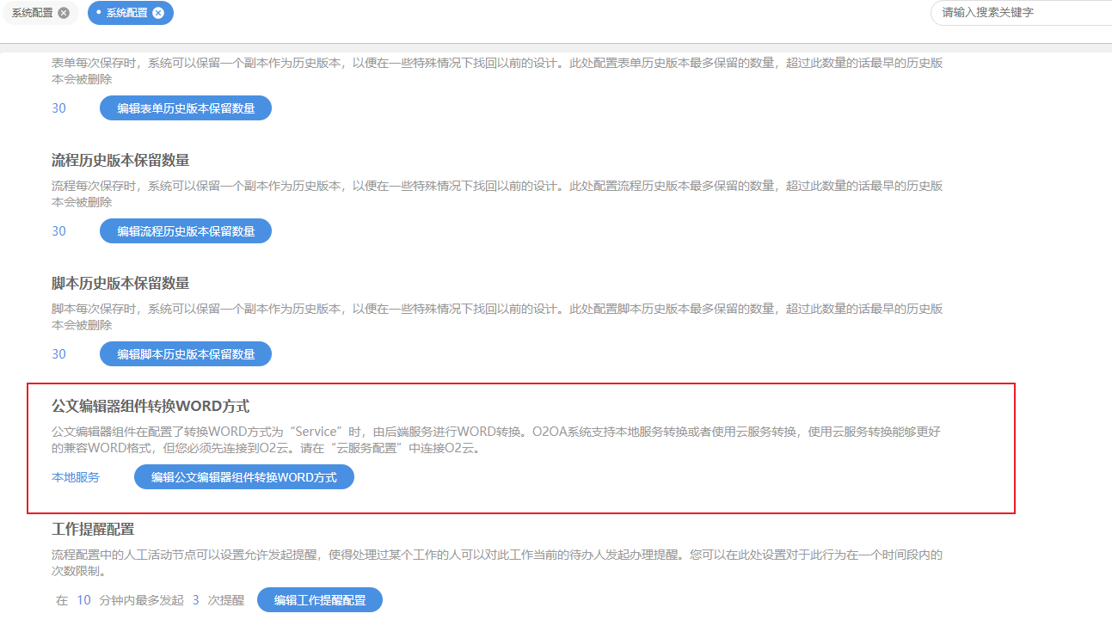The width and height of the screenshot is (1112, 638).
Task: Click the value 30 beside 编辑脚本历史版本保留数量
Action: [58, 354]
